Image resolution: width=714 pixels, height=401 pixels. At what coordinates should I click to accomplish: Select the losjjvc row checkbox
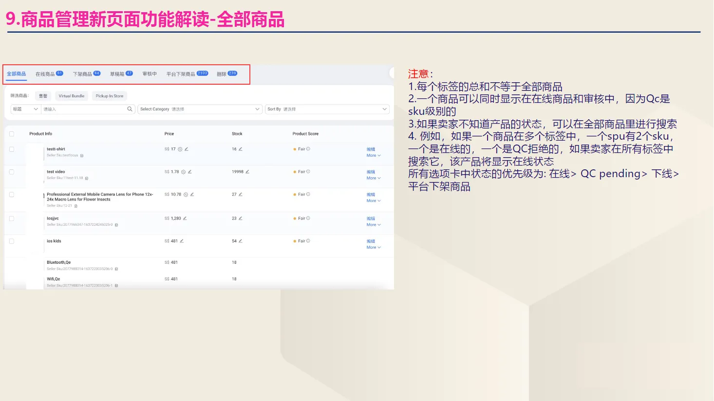11,219
